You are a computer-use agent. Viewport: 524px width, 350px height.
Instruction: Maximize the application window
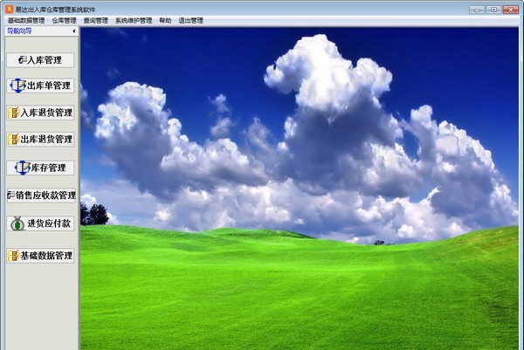click(x=493, y=10)
